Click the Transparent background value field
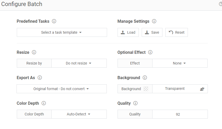The image size is (222, 129). click(x=175, y=89)
